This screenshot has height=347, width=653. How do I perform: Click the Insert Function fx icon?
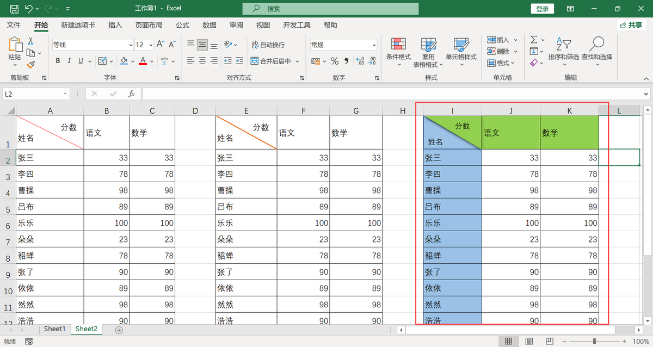(x=131, y=94)
